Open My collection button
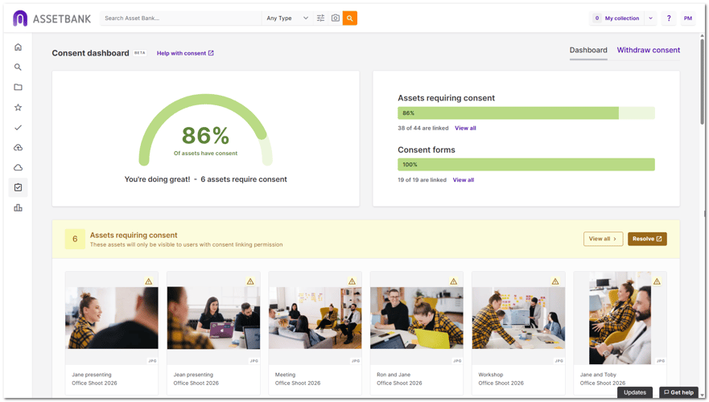709x402 pixels. coord(617,18)
